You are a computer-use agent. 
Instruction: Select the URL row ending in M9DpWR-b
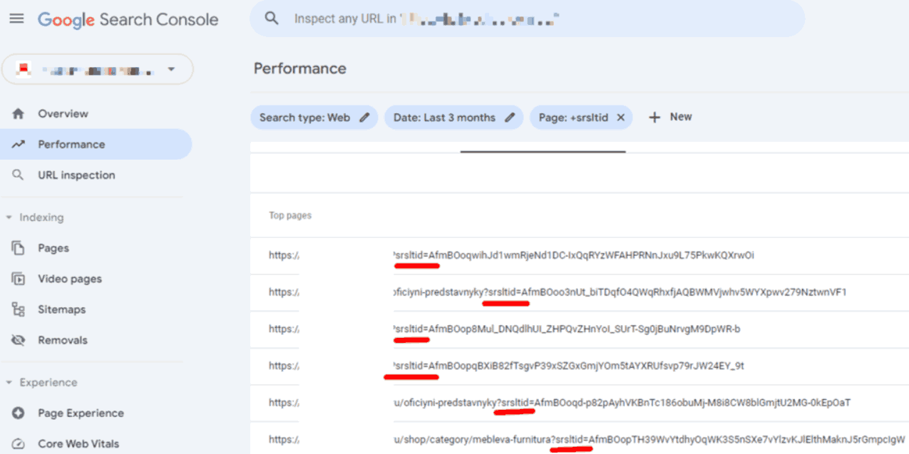[580, 329]
